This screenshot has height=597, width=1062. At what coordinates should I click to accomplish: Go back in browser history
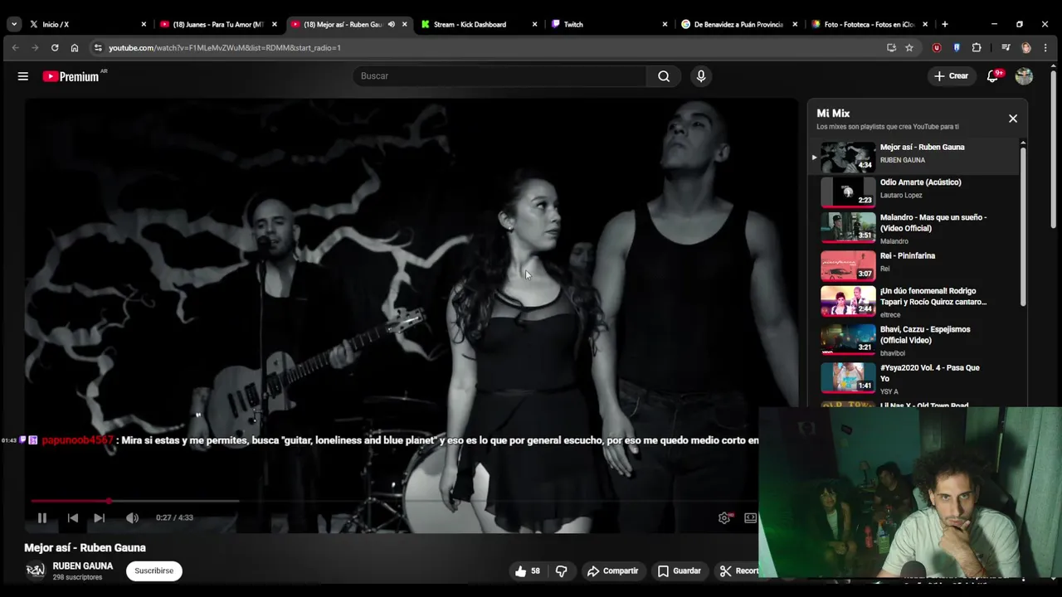click(15, 48)
